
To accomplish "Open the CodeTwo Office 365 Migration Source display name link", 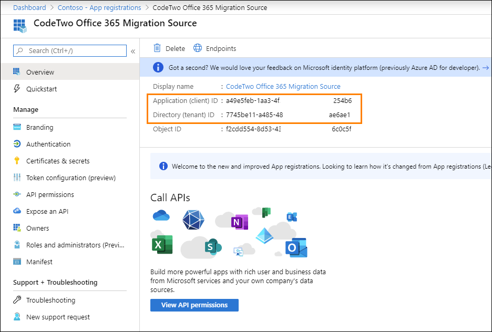I will click(x=283, y=86).
